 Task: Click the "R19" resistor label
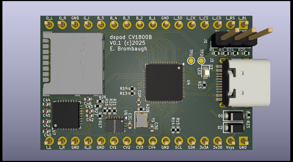[124, 89]
